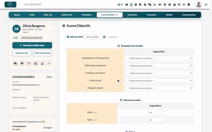Open the pie chart icon
Viewport: 212px width, 132px height.
[170, 4]
